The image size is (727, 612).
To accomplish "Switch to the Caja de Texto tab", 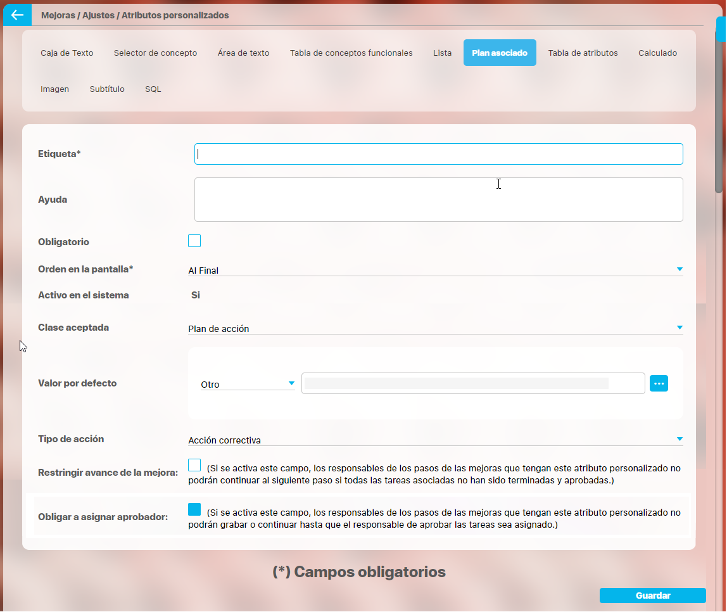I will coord(67,53).
